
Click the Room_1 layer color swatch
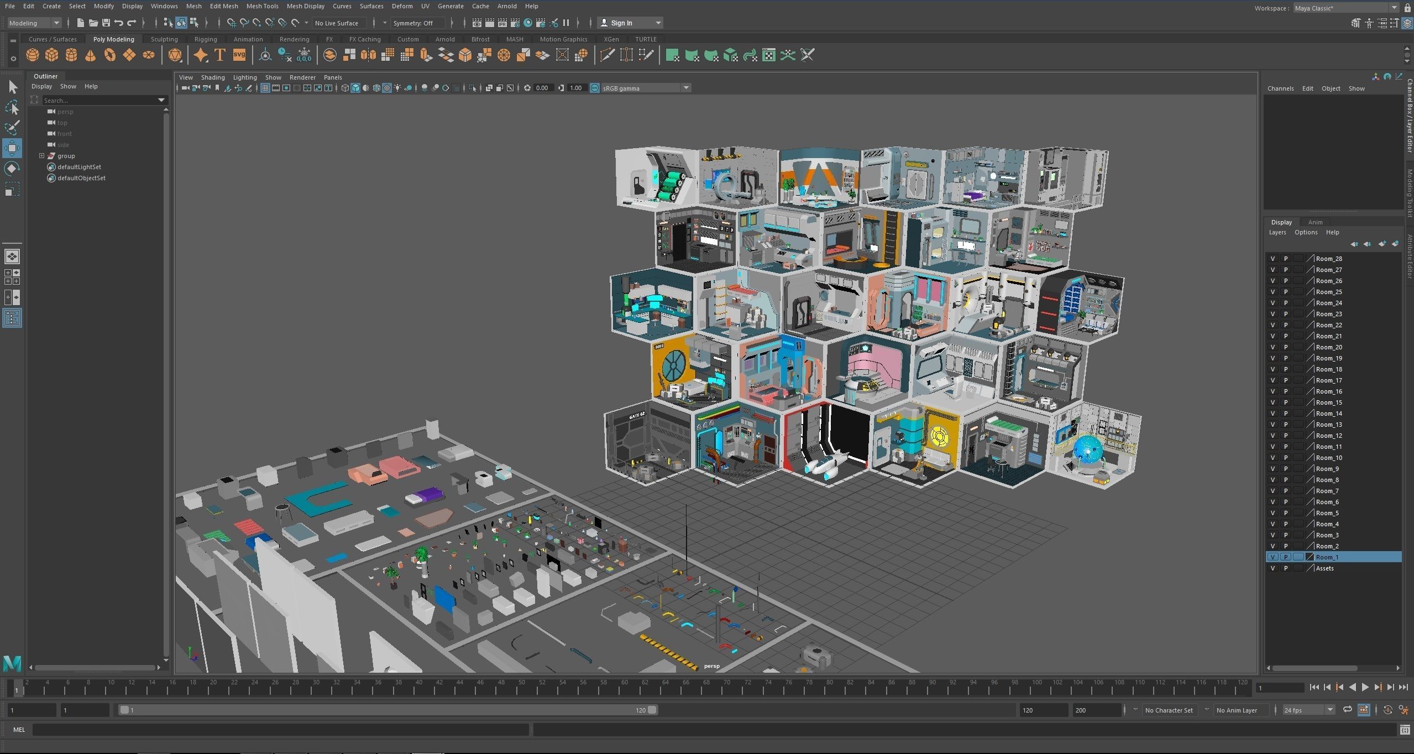[1310, 557]
